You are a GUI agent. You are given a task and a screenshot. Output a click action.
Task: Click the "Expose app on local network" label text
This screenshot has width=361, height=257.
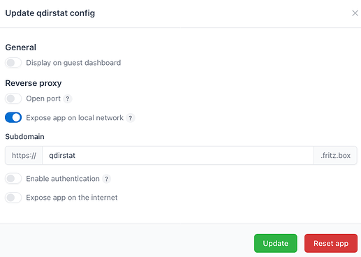[75, 118]
